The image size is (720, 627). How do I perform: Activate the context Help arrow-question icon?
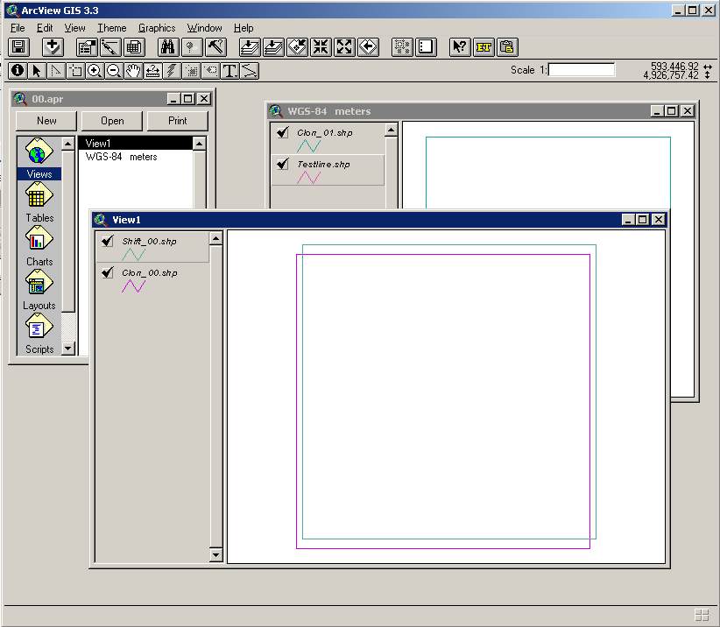click(x=460, y=46)
